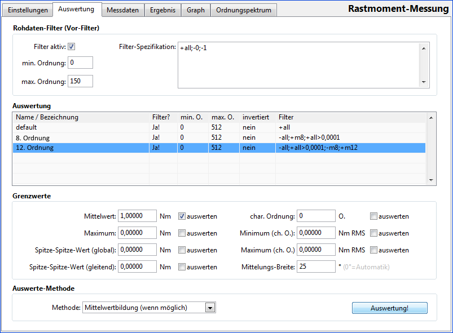
Task: Enable Spitze-Spitze-Wert (global) auswerten checkbox
Action: pyautogui.click(x=182, y=250)
